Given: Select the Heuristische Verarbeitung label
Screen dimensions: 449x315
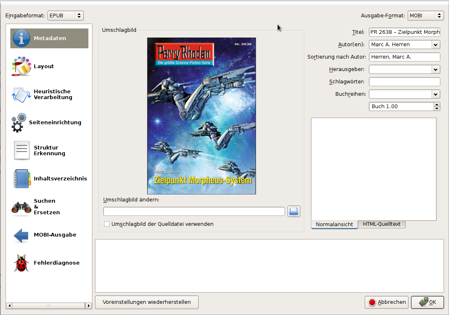Looking at the screenshot, I should pos(53,95).
